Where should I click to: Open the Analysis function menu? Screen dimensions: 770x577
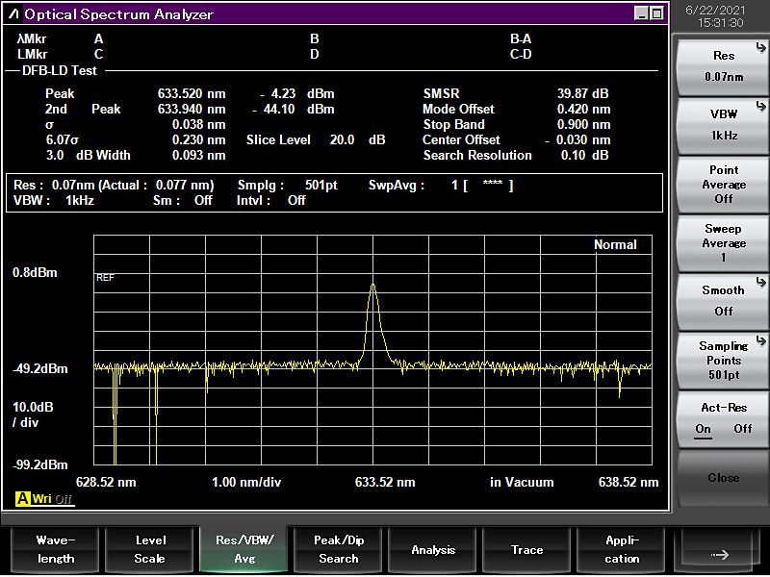coord(433,550)
